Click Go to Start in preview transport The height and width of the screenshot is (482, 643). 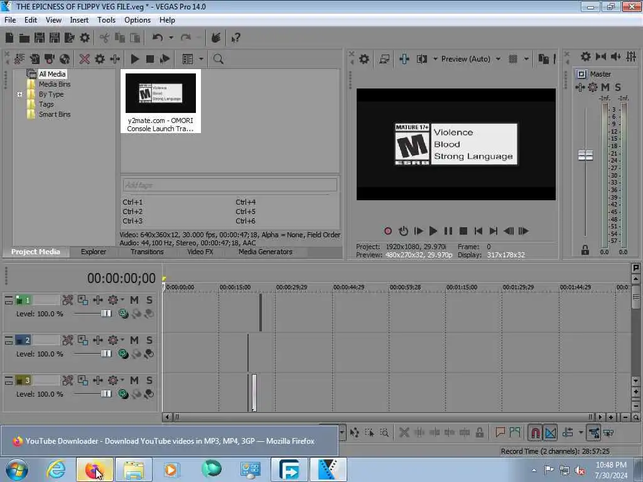[x=478, y=231]
